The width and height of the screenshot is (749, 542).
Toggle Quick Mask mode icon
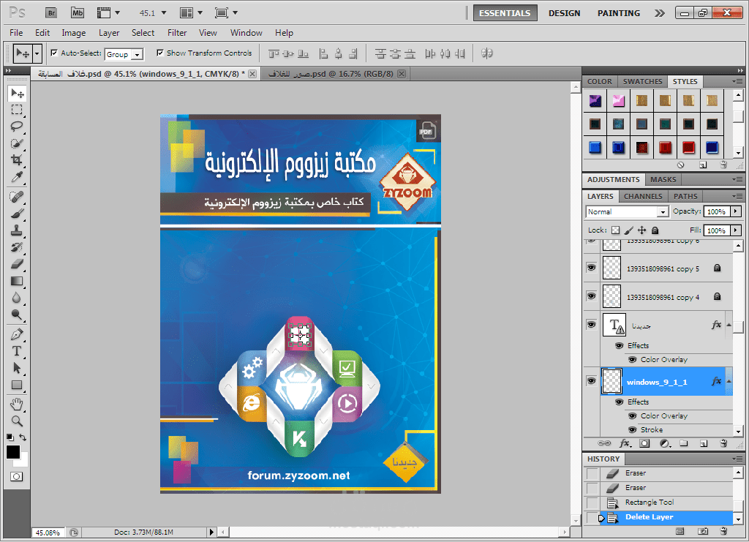coord(16,477)
